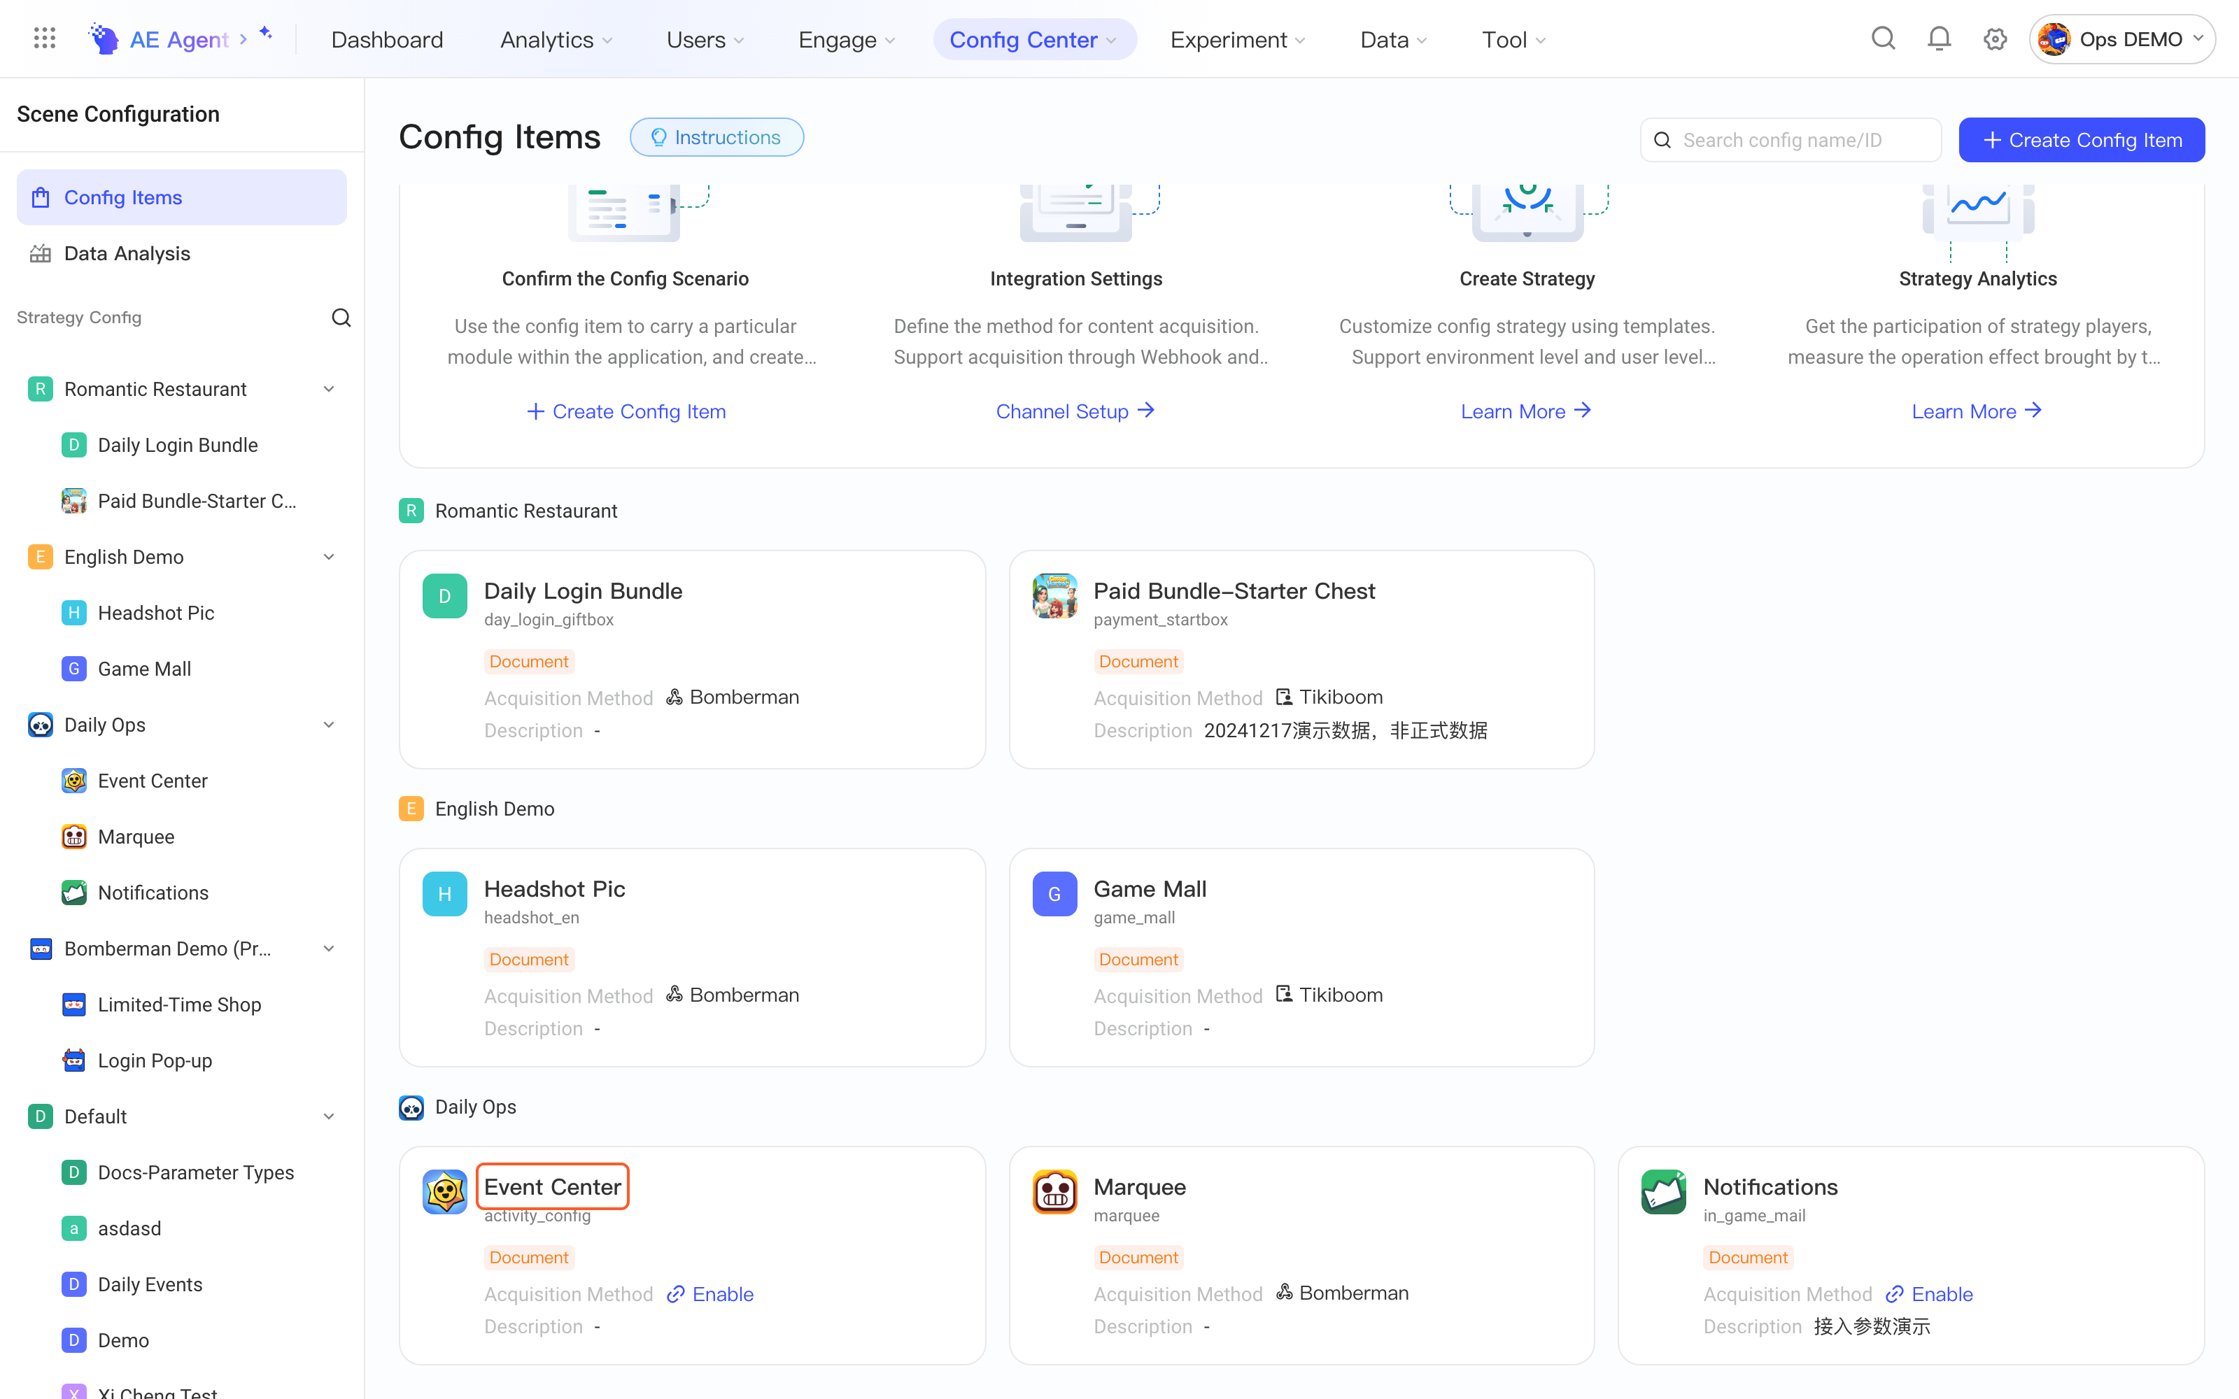
Task: Click the AE Agent sparkle icon
Action: coord(267,34)
